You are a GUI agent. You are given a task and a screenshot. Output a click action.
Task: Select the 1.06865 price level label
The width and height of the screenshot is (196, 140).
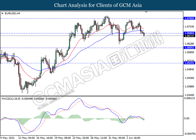point(189,33)
